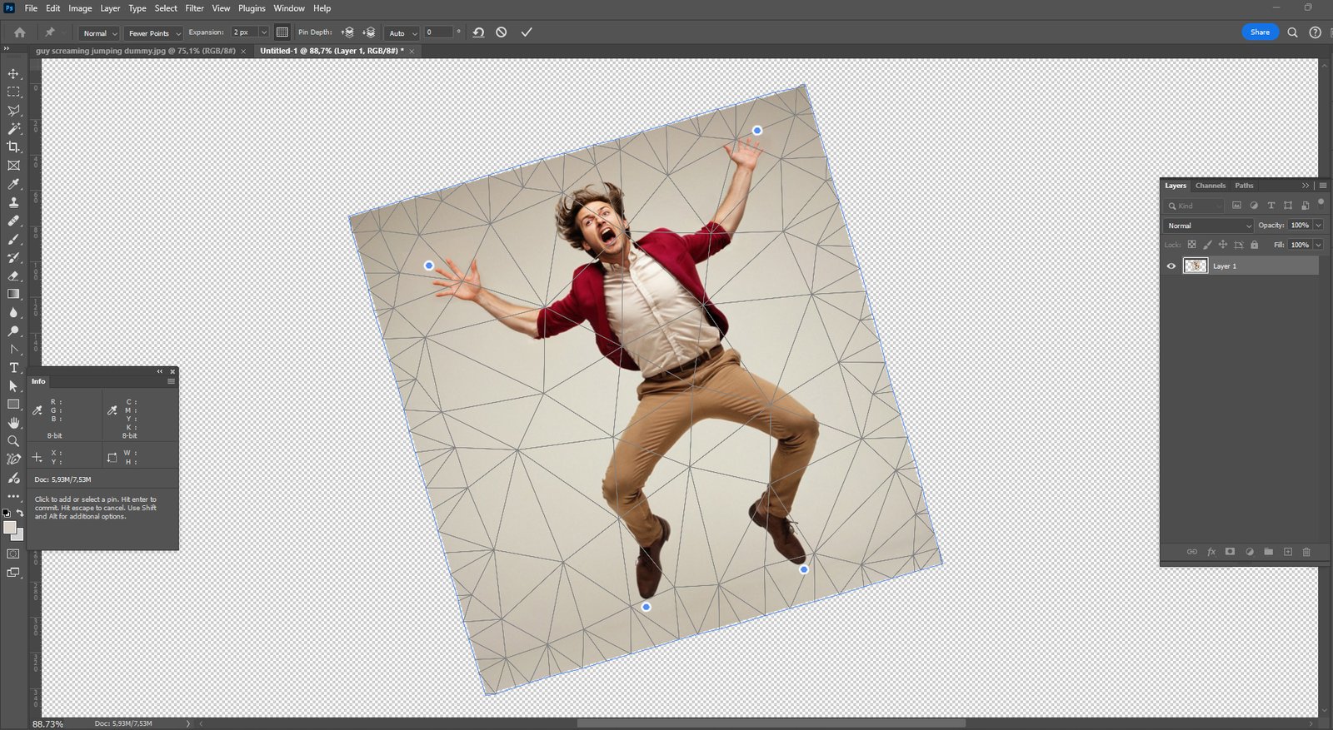The height and width of the screenshot is (730, 1333).
Task: Click the foreground color swatch
Action: click(x=9, y=528)
